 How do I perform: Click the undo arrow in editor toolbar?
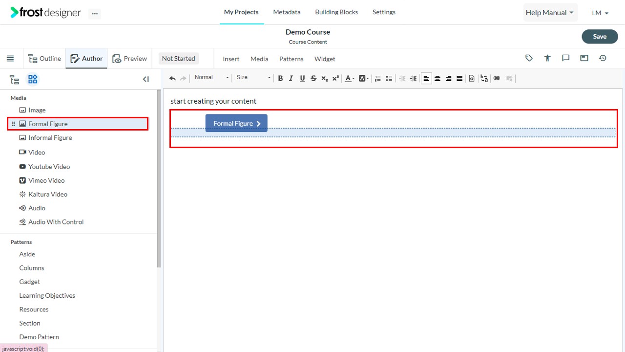(x=172, y=78)
